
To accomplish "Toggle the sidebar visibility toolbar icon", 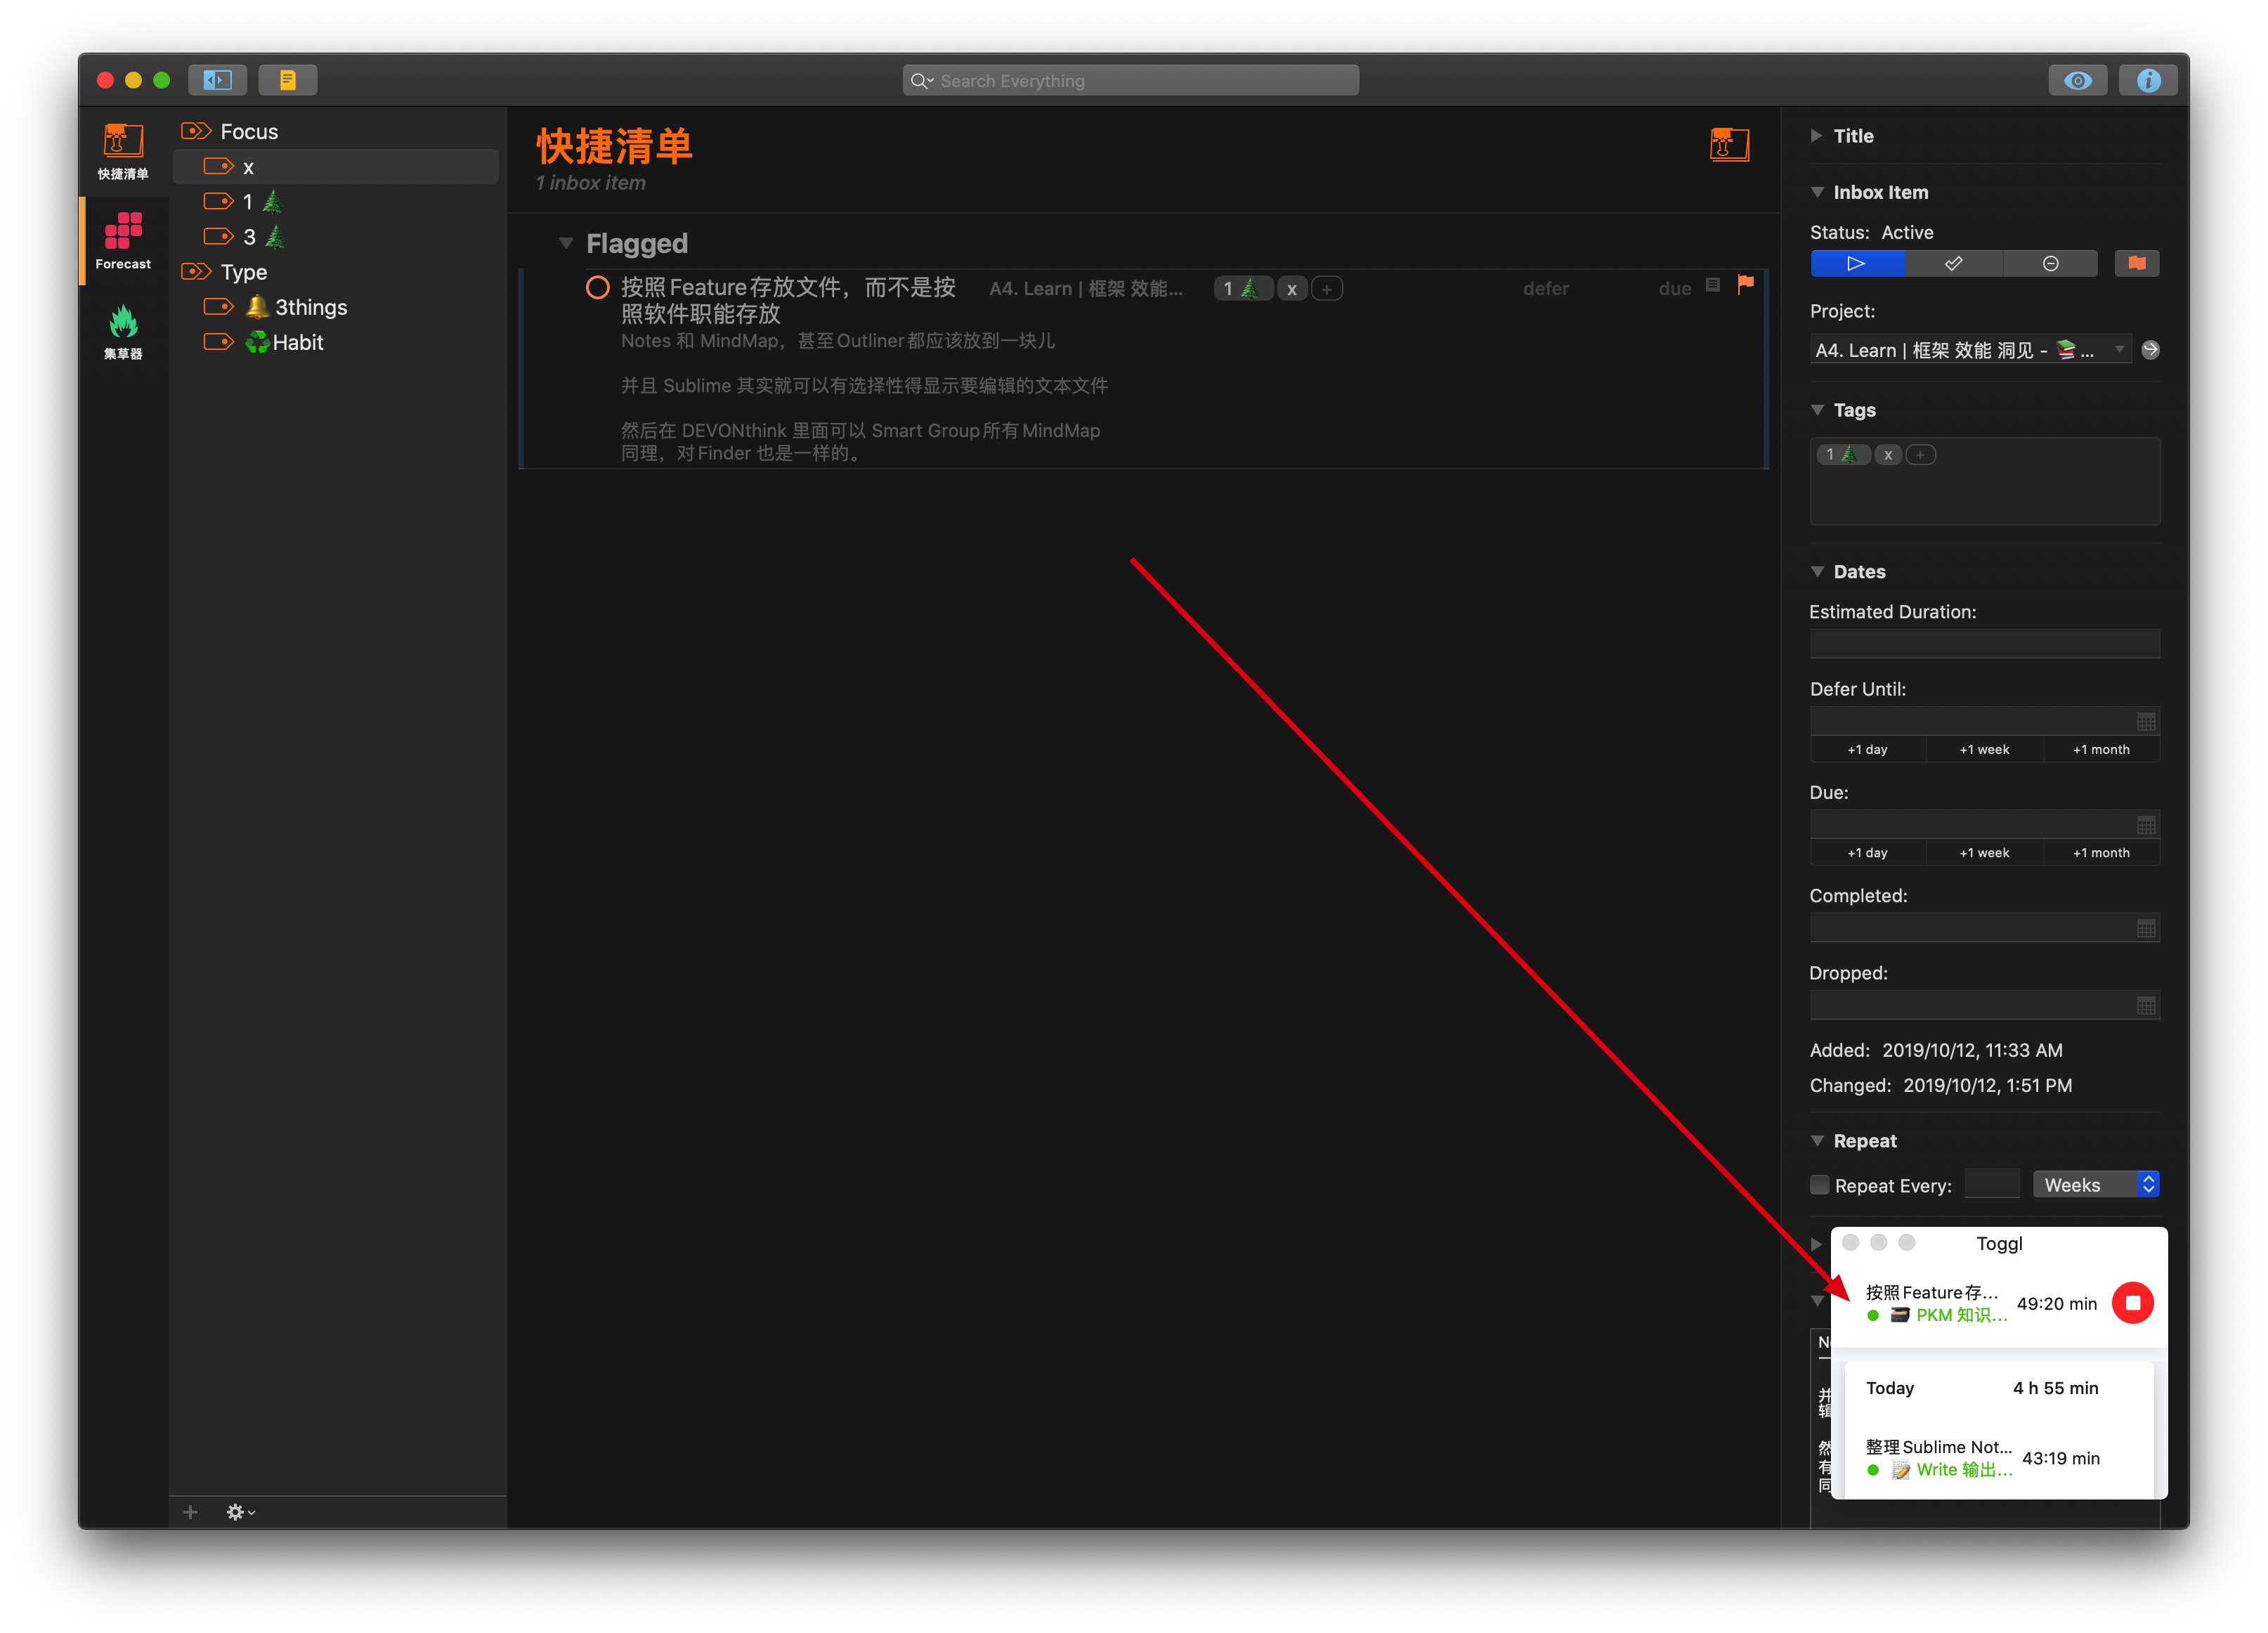I will [217, 80].
